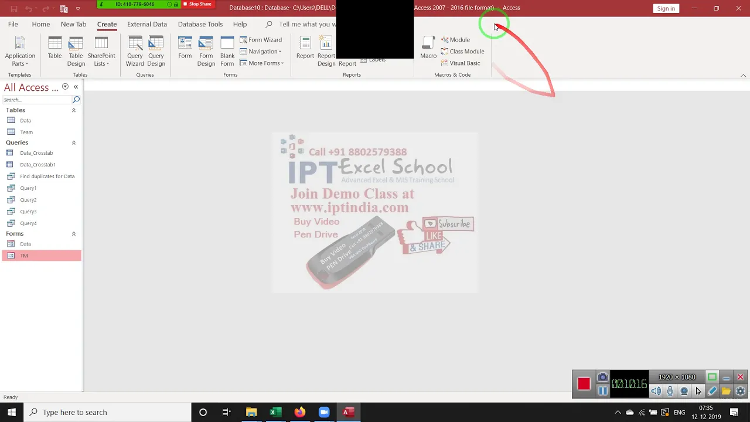Toggle recorder webcam capture

point(684,391)
